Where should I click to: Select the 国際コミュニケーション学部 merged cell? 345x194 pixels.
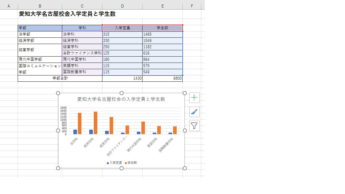(x=40, y=69)
